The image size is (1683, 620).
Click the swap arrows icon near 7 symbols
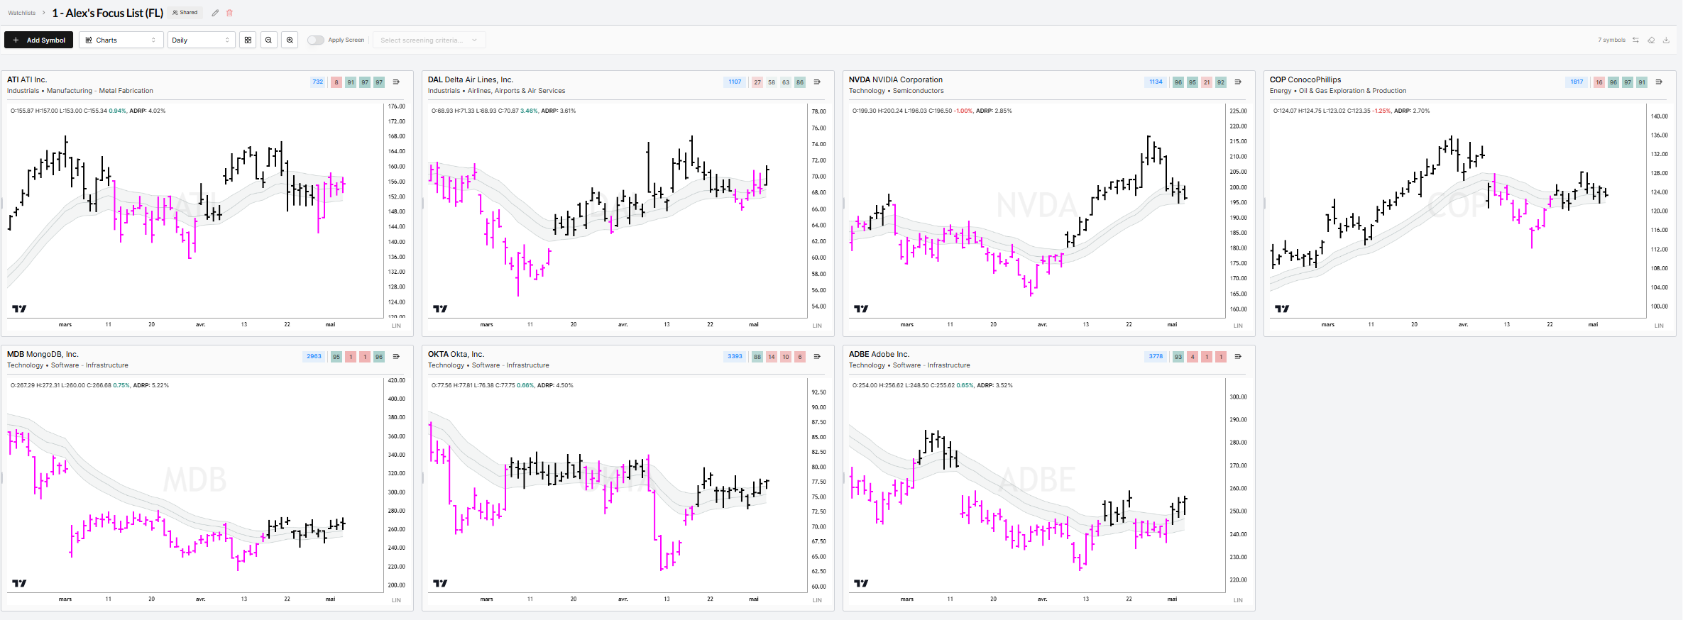(1635, 40)
